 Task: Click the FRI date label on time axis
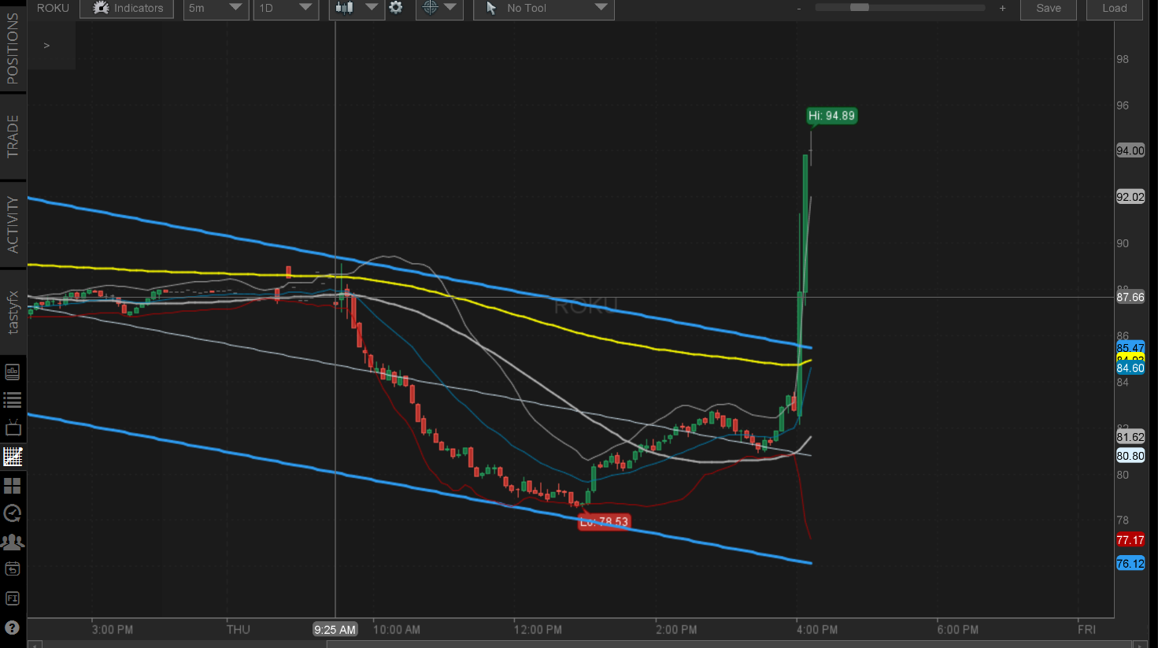pyautogui.click(x=1086, y=630)
